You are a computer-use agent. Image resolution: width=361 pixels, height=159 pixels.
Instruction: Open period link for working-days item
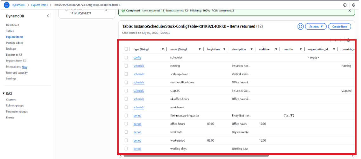[137, 149]
